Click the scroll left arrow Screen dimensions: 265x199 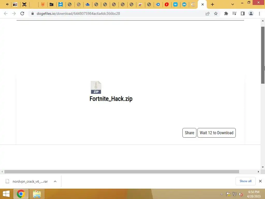[x=2, y=172]
